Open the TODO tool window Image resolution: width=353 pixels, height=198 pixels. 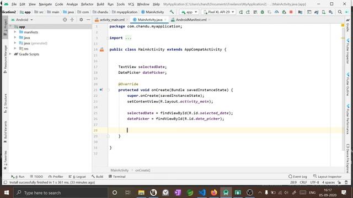coord(36,177)
